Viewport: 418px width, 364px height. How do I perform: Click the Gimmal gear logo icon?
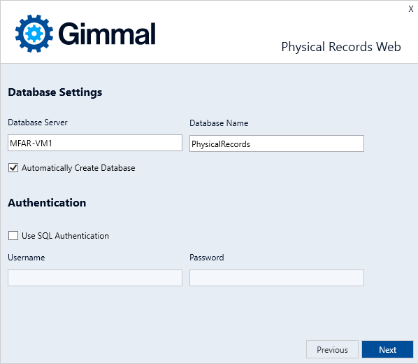[x=34, y=34]
